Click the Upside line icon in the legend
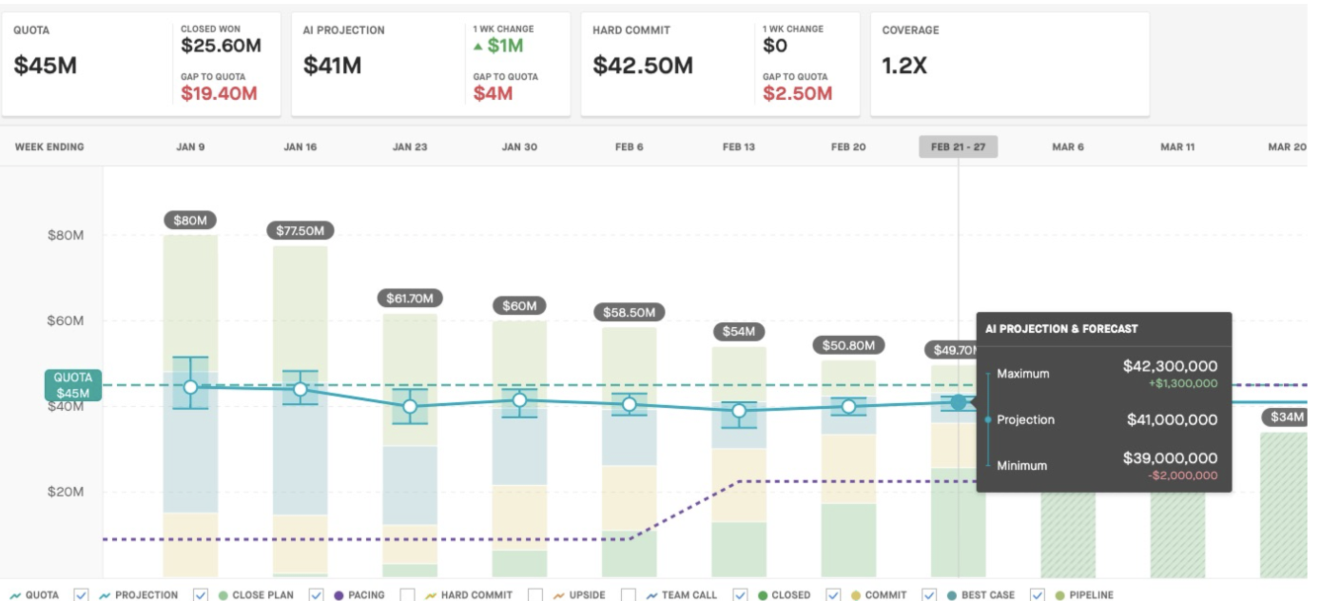 pos(559,595)
